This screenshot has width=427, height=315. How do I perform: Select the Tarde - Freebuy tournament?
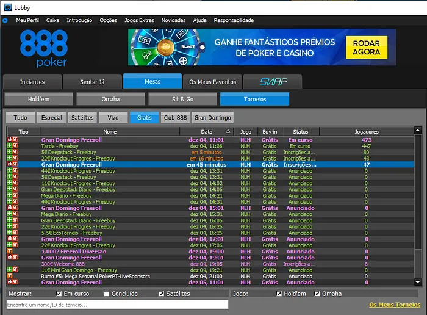210,146
